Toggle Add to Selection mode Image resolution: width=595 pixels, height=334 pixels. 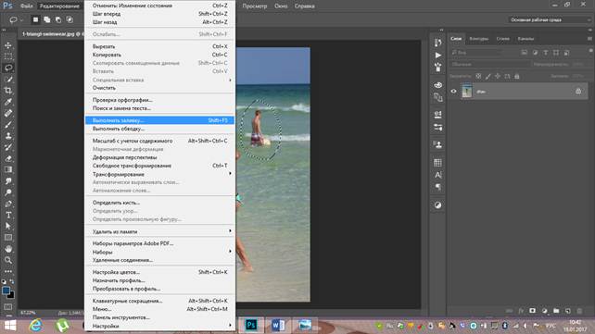[46, 19]
